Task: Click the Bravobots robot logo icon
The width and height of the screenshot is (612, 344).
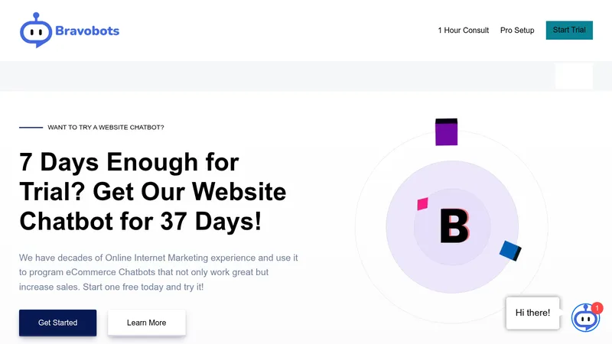Action: 36,31
